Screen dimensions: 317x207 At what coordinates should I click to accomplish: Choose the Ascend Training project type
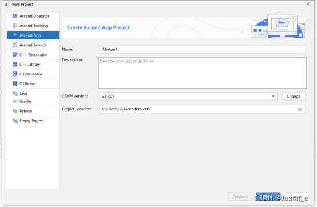point(33,26)
